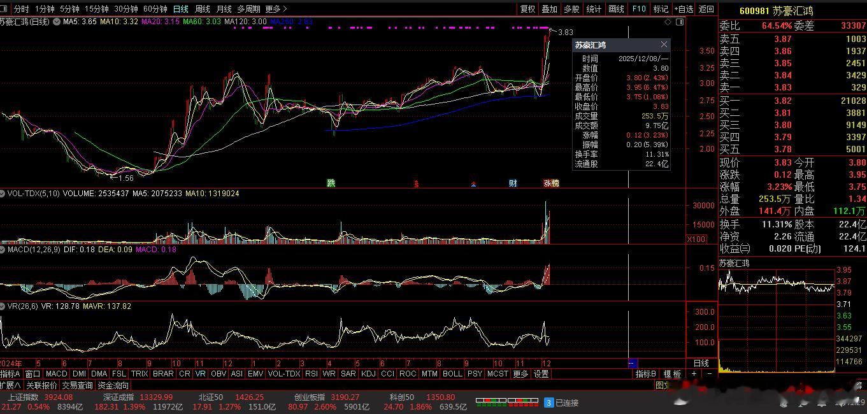Toggle the panel layout icon above the chart

(680, 22)
